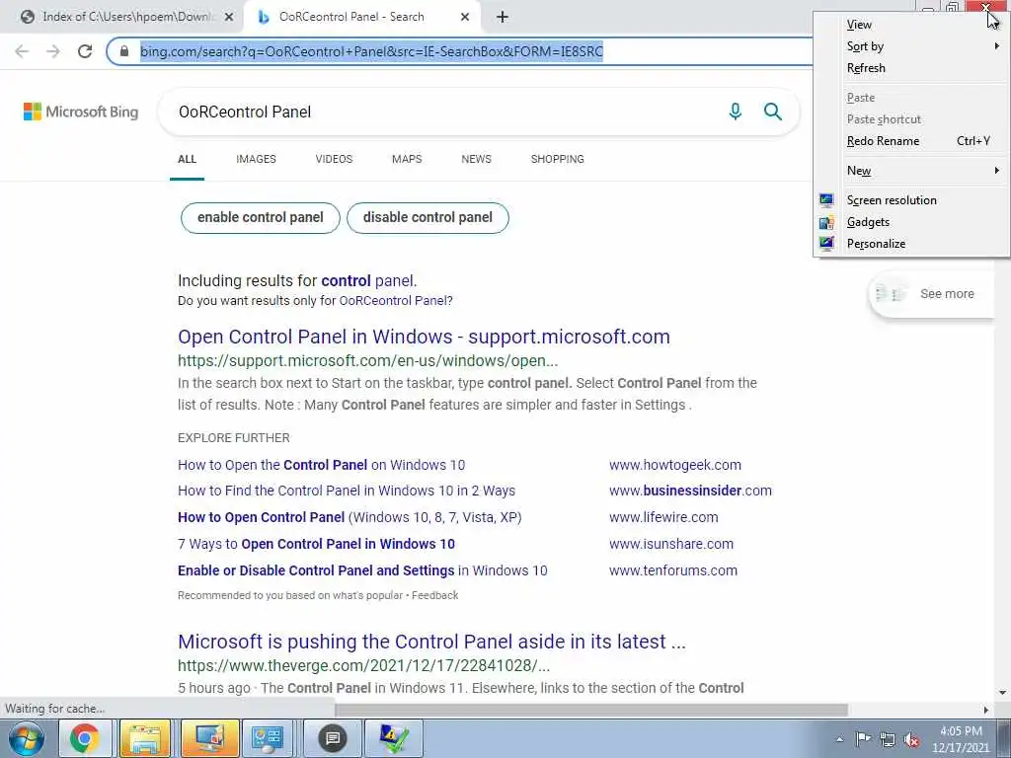This screenshot has width=1011, height=758.
Task: Open the Microsoft Bing logo home link
Action: (81, 112)
